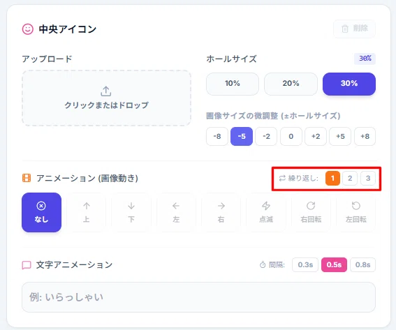Choose the 下 downward arrow animation

(131, 212)
